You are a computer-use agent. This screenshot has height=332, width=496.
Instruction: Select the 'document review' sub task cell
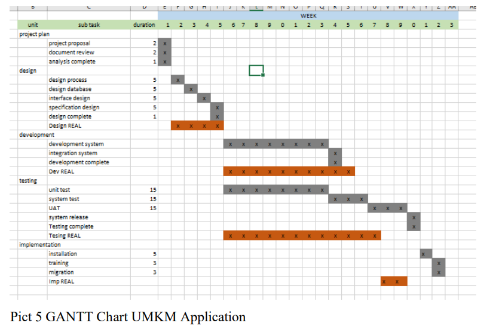point(89,52)
